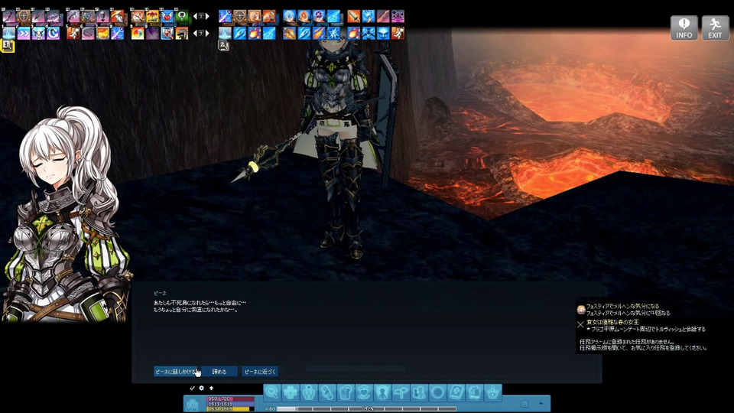Click the pink HP bar 950/1720
This screenshot has width=734, height=413.
[x=230, y=399]
